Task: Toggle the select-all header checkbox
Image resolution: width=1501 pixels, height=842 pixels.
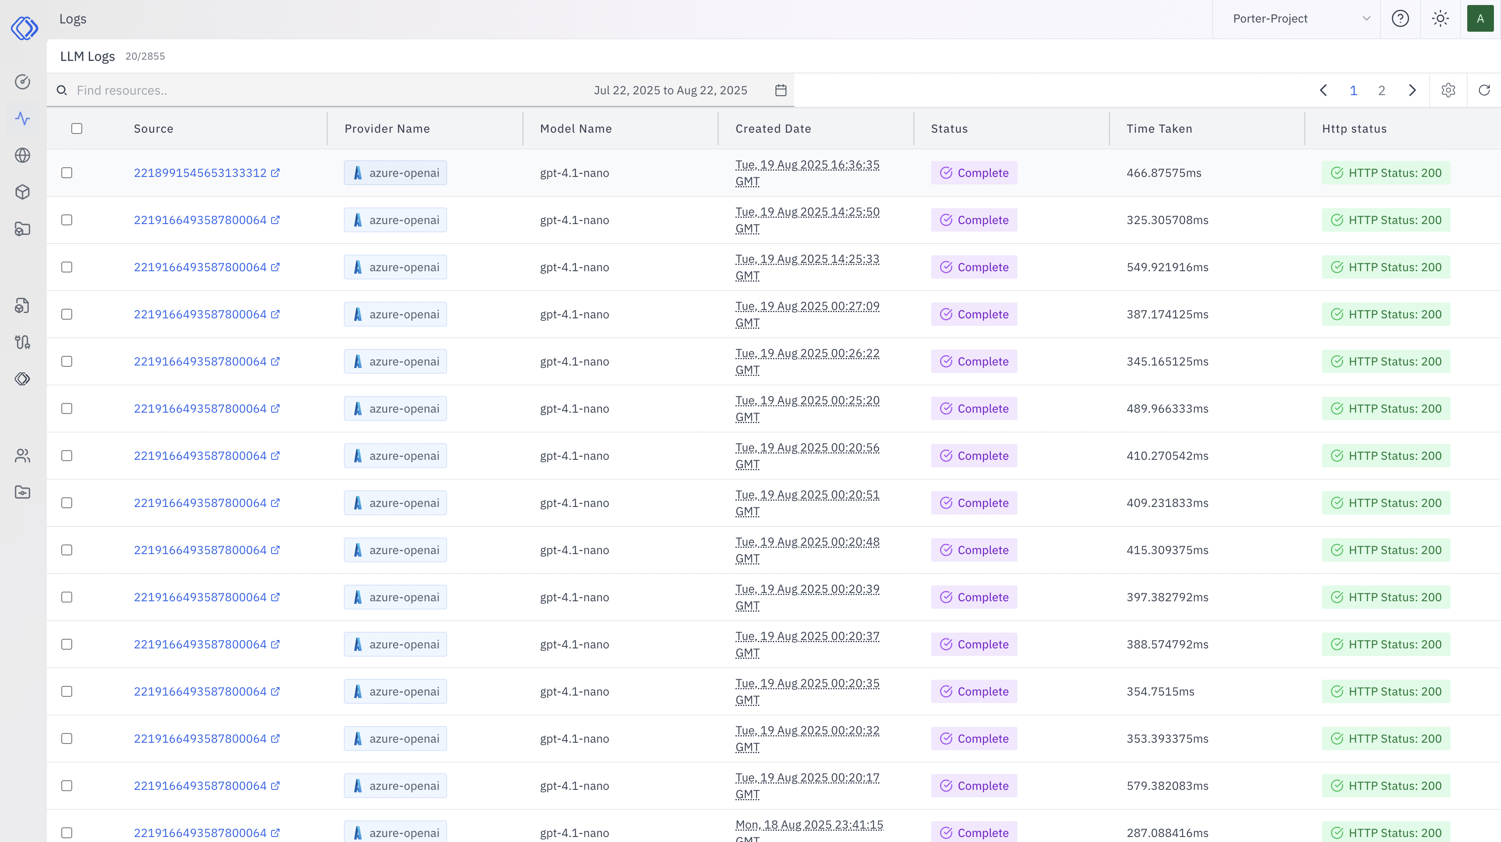Action: tap(77, 128)
